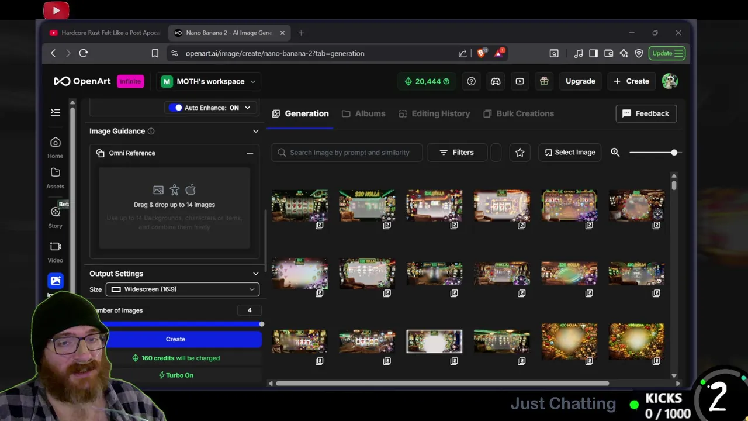The height and width of the screenshot is (421, 748).
Task: Collapse the Omni Reference panel
Action: [x=250, y=153]
